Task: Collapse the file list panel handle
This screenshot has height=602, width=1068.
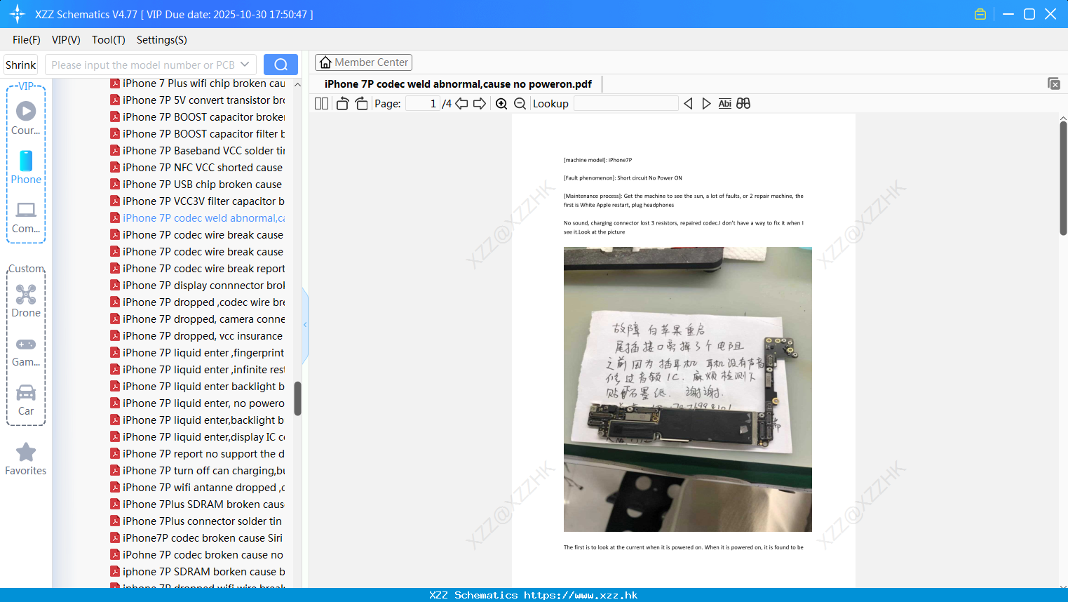Action: [305, 325]
